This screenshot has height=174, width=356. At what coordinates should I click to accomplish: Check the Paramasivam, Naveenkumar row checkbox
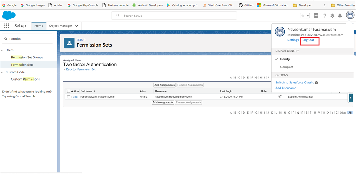click(x=69, y=97)
